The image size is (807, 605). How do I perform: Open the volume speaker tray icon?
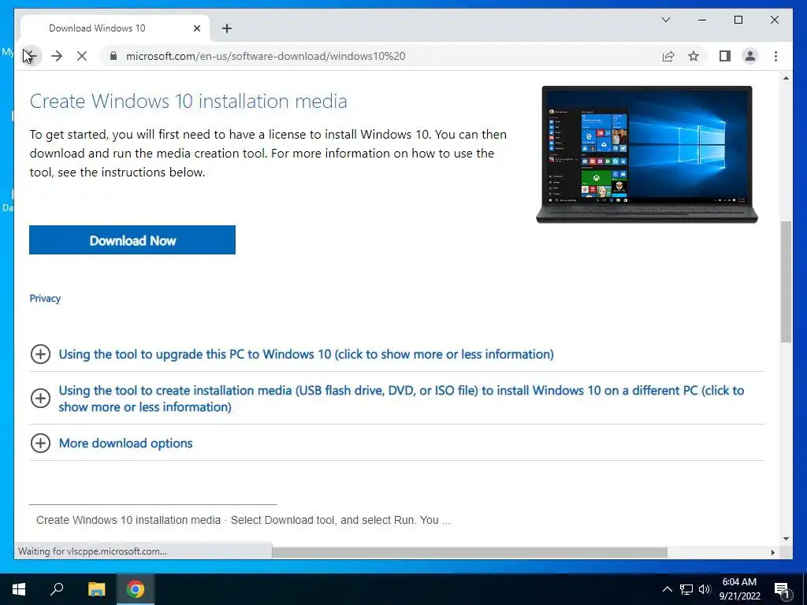[705, 589]
